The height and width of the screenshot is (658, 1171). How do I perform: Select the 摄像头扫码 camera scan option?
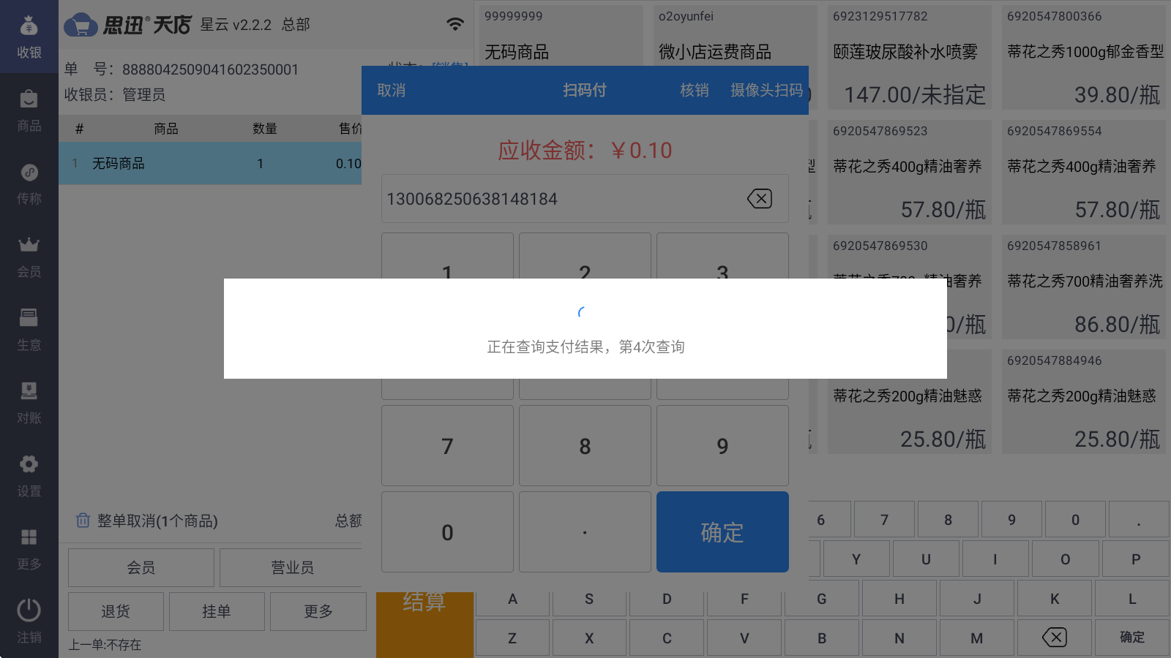pos(766,90)
